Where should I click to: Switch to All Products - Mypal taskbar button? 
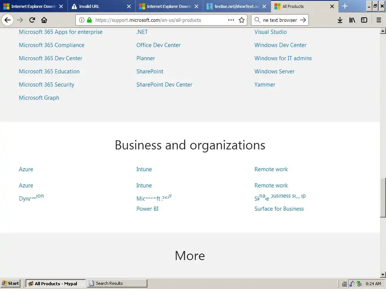pyautogui.click(x=56, y=283)
